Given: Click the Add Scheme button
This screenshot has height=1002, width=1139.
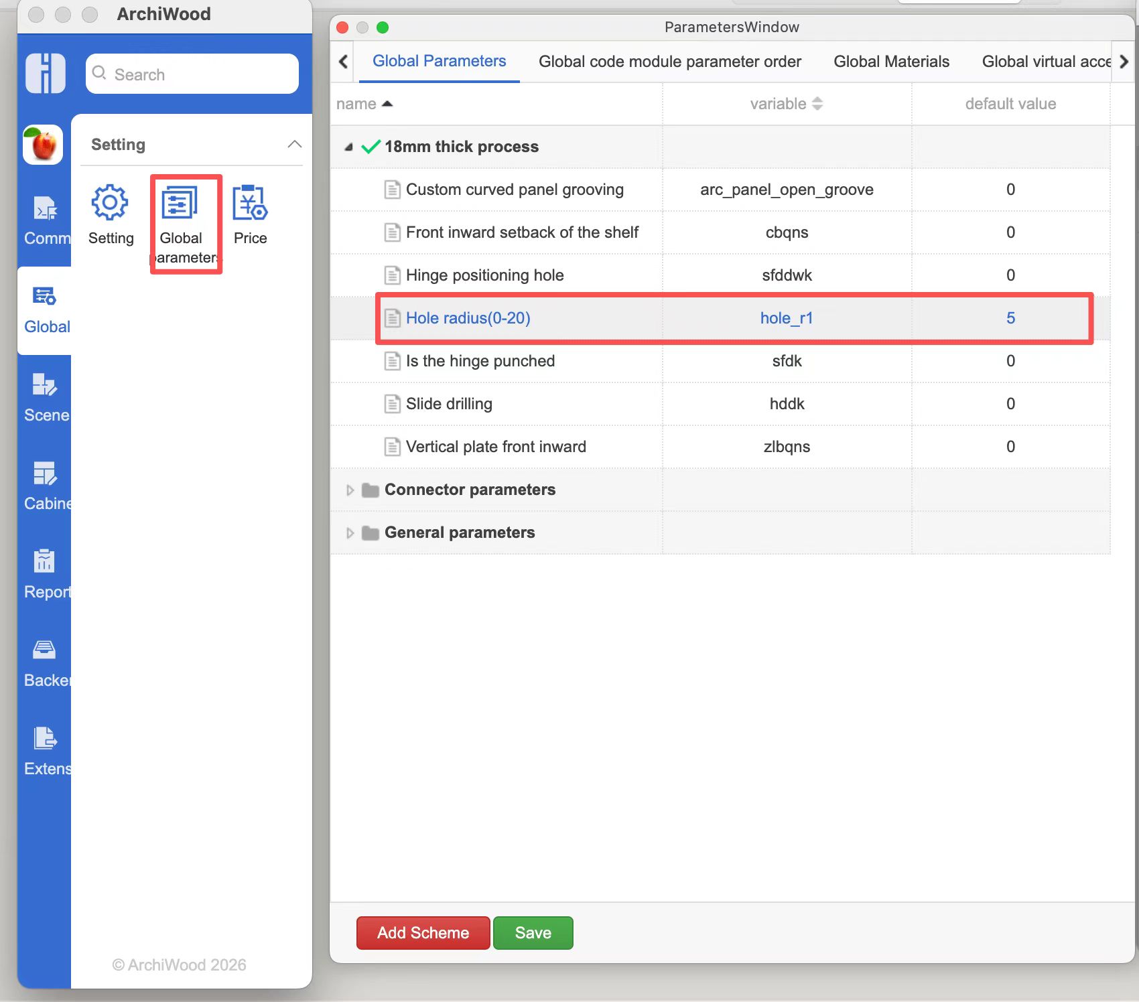Looking at the screenshot, I should [422, 932].
